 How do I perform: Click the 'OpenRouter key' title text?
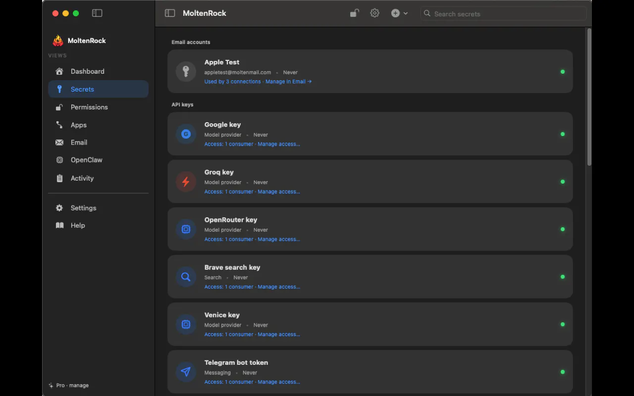point(231,220)
